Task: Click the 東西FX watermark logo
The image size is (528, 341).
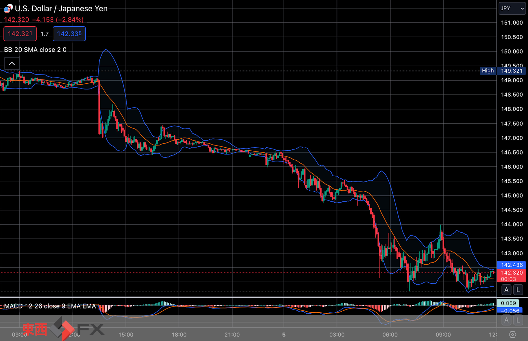Action: coord(63,329)
